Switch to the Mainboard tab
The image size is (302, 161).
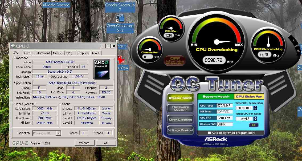(x=43, y=53)
